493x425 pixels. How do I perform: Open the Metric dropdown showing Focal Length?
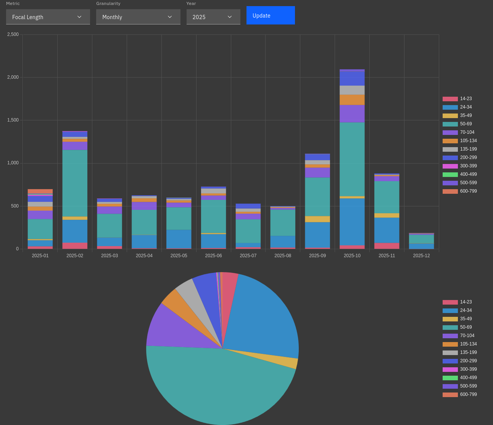pyautogui.click(x=48, y=17)
